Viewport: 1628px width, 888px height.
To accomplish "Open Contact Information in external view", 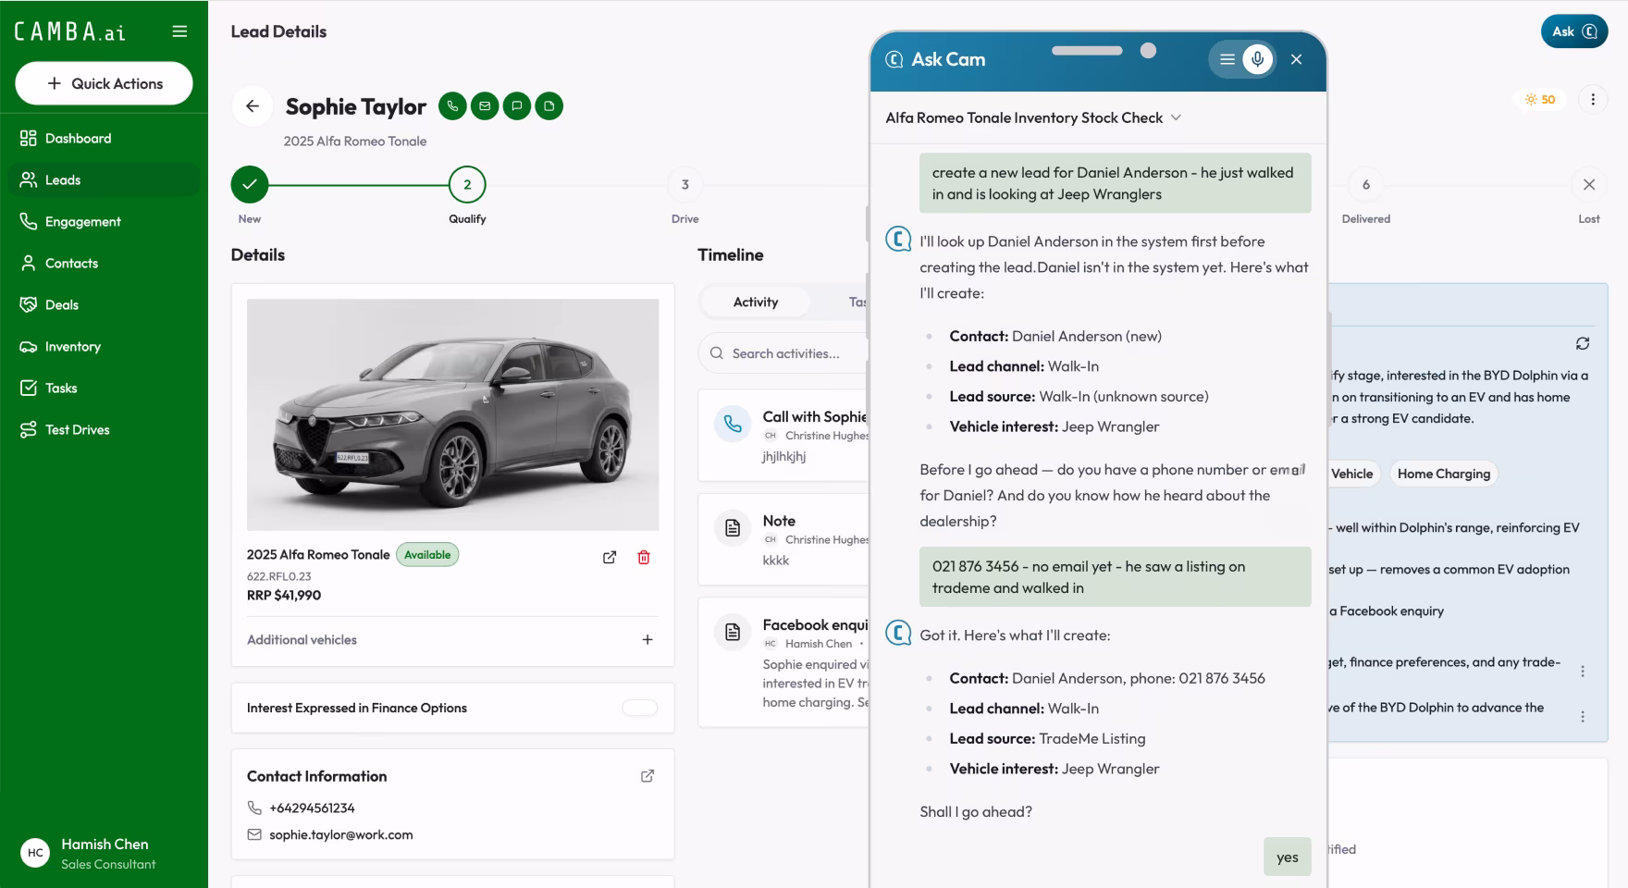I will [x=647, y=776].
